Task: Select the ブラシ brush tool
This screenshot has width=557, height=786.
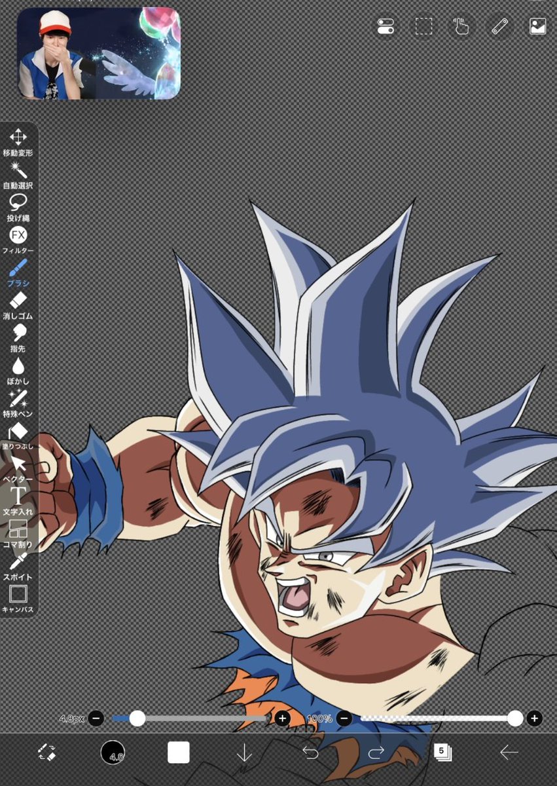Action: (18, 273)
